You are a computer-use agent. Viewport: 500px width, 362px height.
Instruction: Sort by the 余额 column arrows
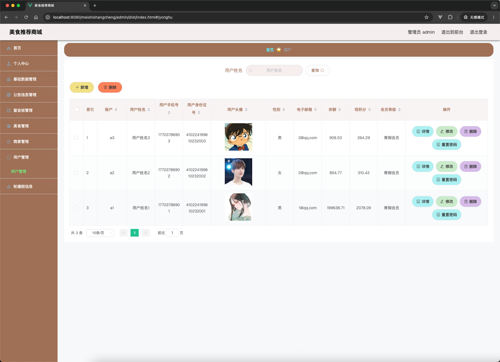pyautogui.click(x=340, y=110)
